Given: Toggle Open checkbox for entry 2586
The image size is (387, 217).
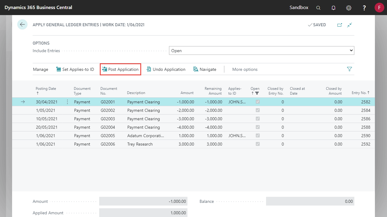Looking at the screenshot, I should click(x=258, y=119).
